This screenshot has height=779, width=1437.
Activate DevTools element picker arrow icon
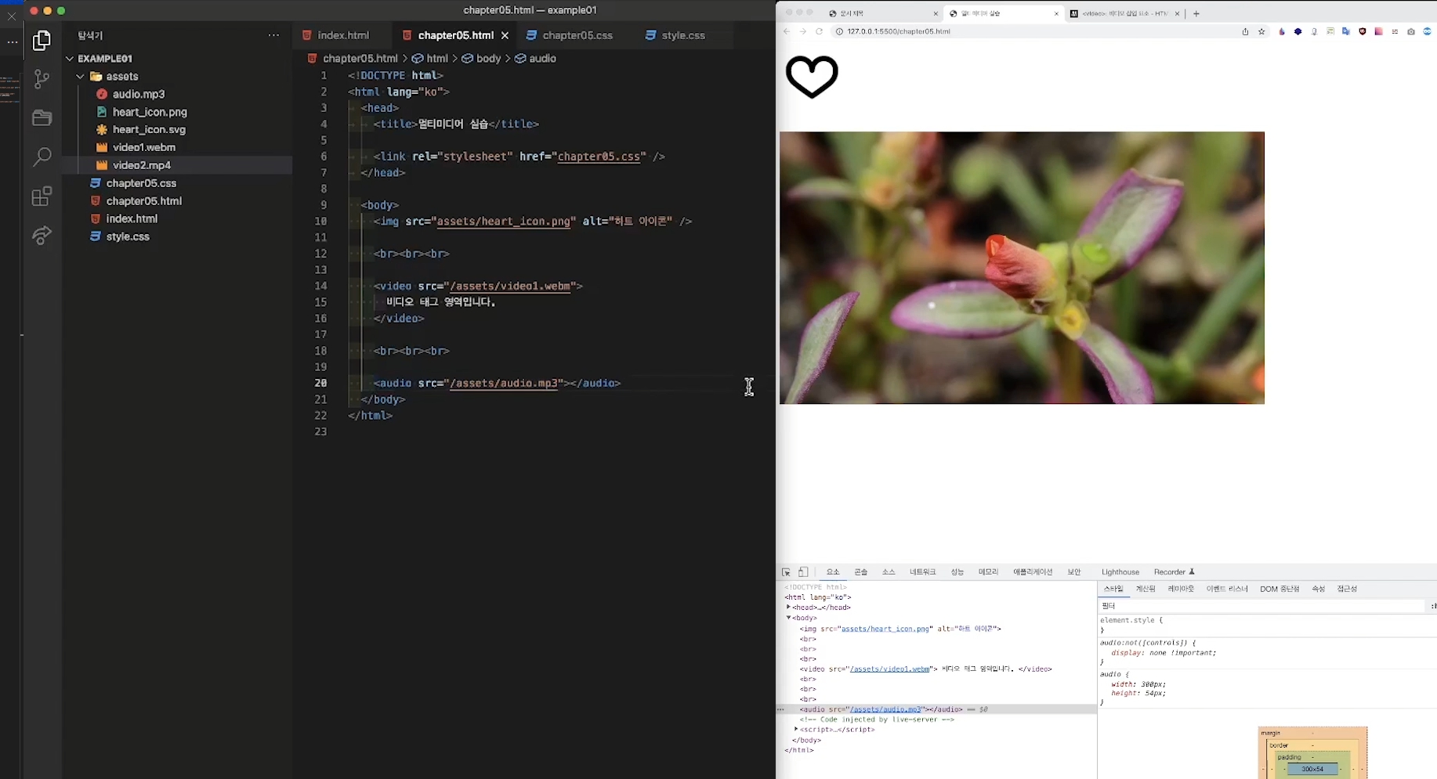pos(786,572)
